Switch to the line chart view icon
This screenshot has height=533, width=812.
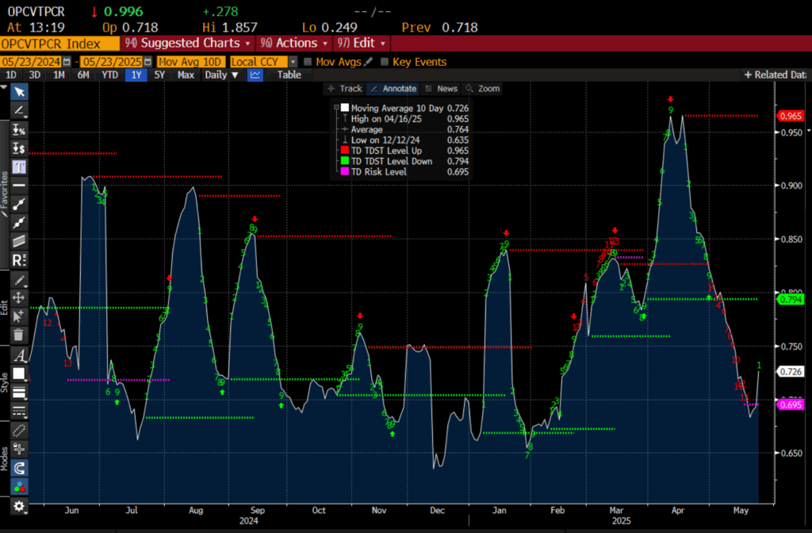pos(255,75)
